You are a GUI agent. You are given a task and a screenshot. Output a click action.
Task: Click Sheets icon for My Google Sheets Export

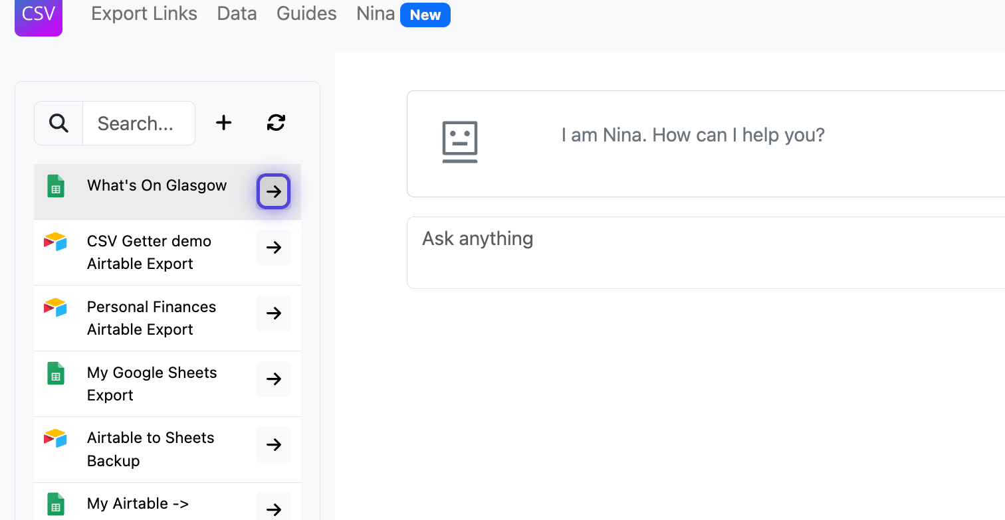tap(56, 374)
